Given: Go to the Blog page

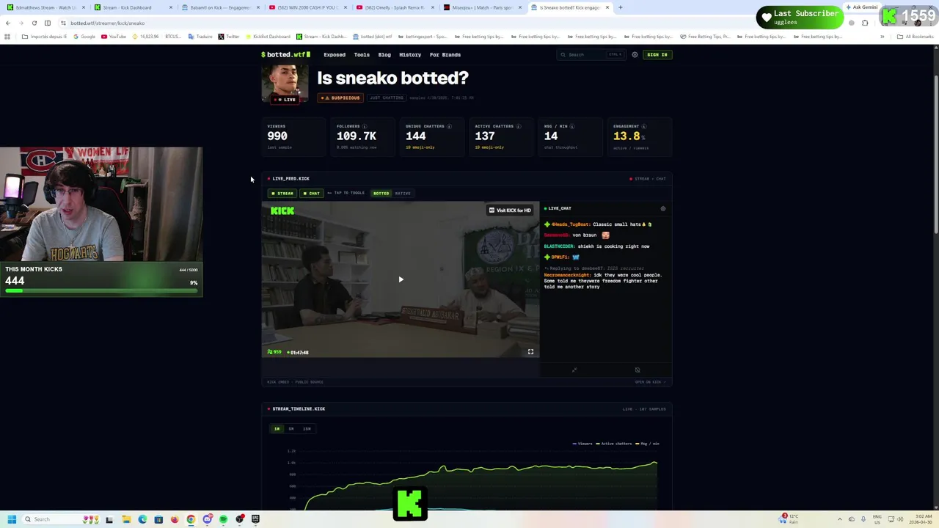Looking at the screenshot, I should coord(384,54).
